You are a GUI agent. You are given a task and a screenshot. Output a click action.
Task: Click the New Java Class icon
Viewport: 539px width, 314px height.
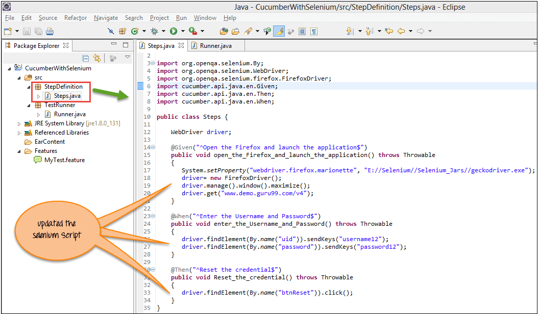click(135, 31)
